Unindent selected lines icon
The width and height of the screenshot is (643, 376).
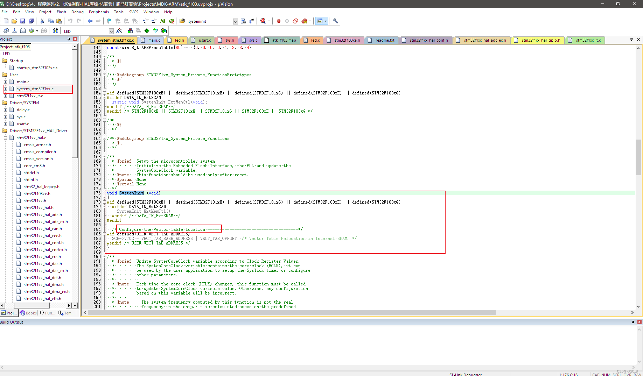(154, 21)
